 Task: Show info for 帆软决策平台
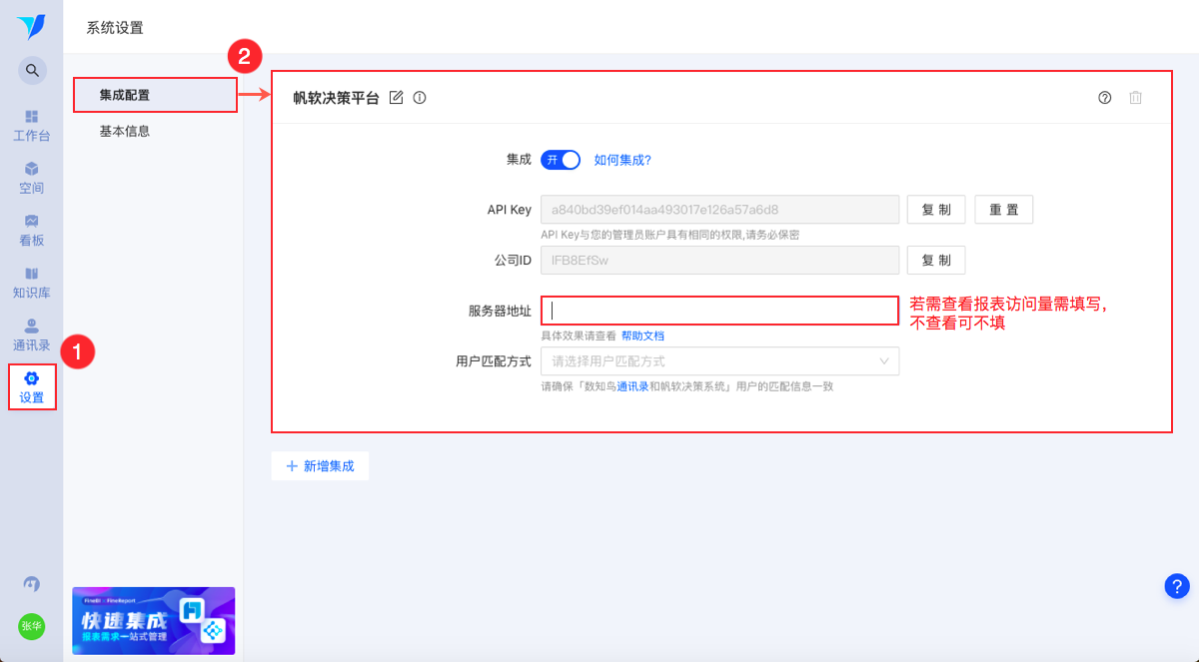(420, 97)
